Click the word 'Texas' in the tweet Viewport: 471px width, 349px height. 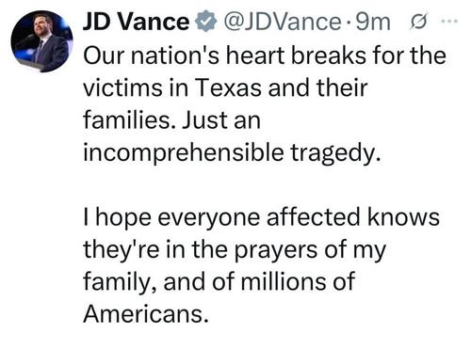(x=228, y=87)
